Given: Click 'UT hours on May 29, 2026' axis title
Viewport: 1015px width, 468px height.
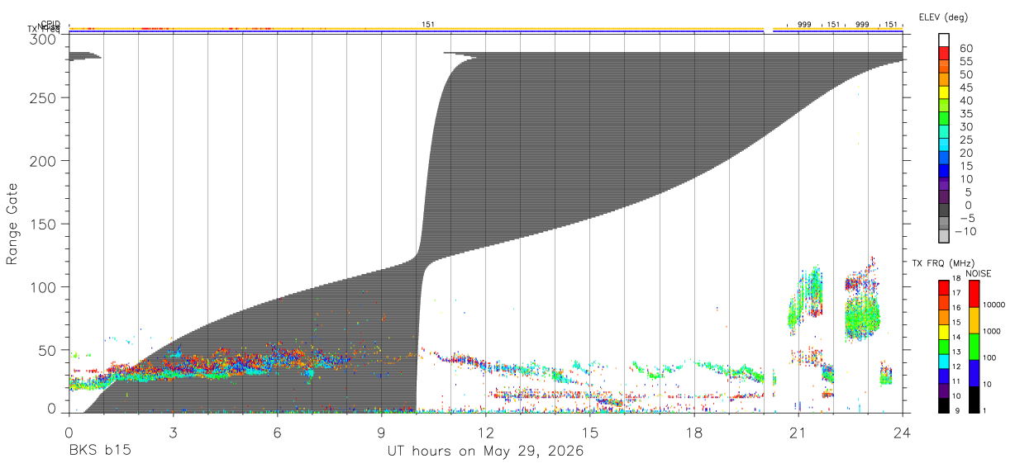Looking at the screenshot, I should pyautogui.click(x=485, y=451).
